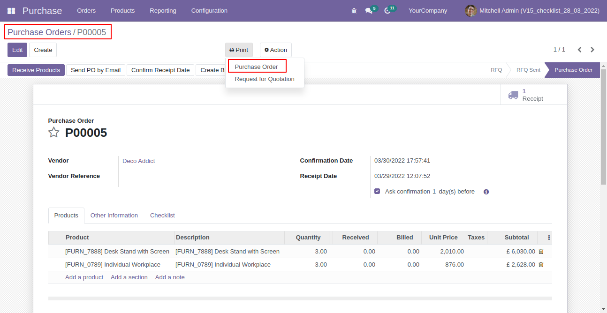Click Add a product link

pos(84,277)
